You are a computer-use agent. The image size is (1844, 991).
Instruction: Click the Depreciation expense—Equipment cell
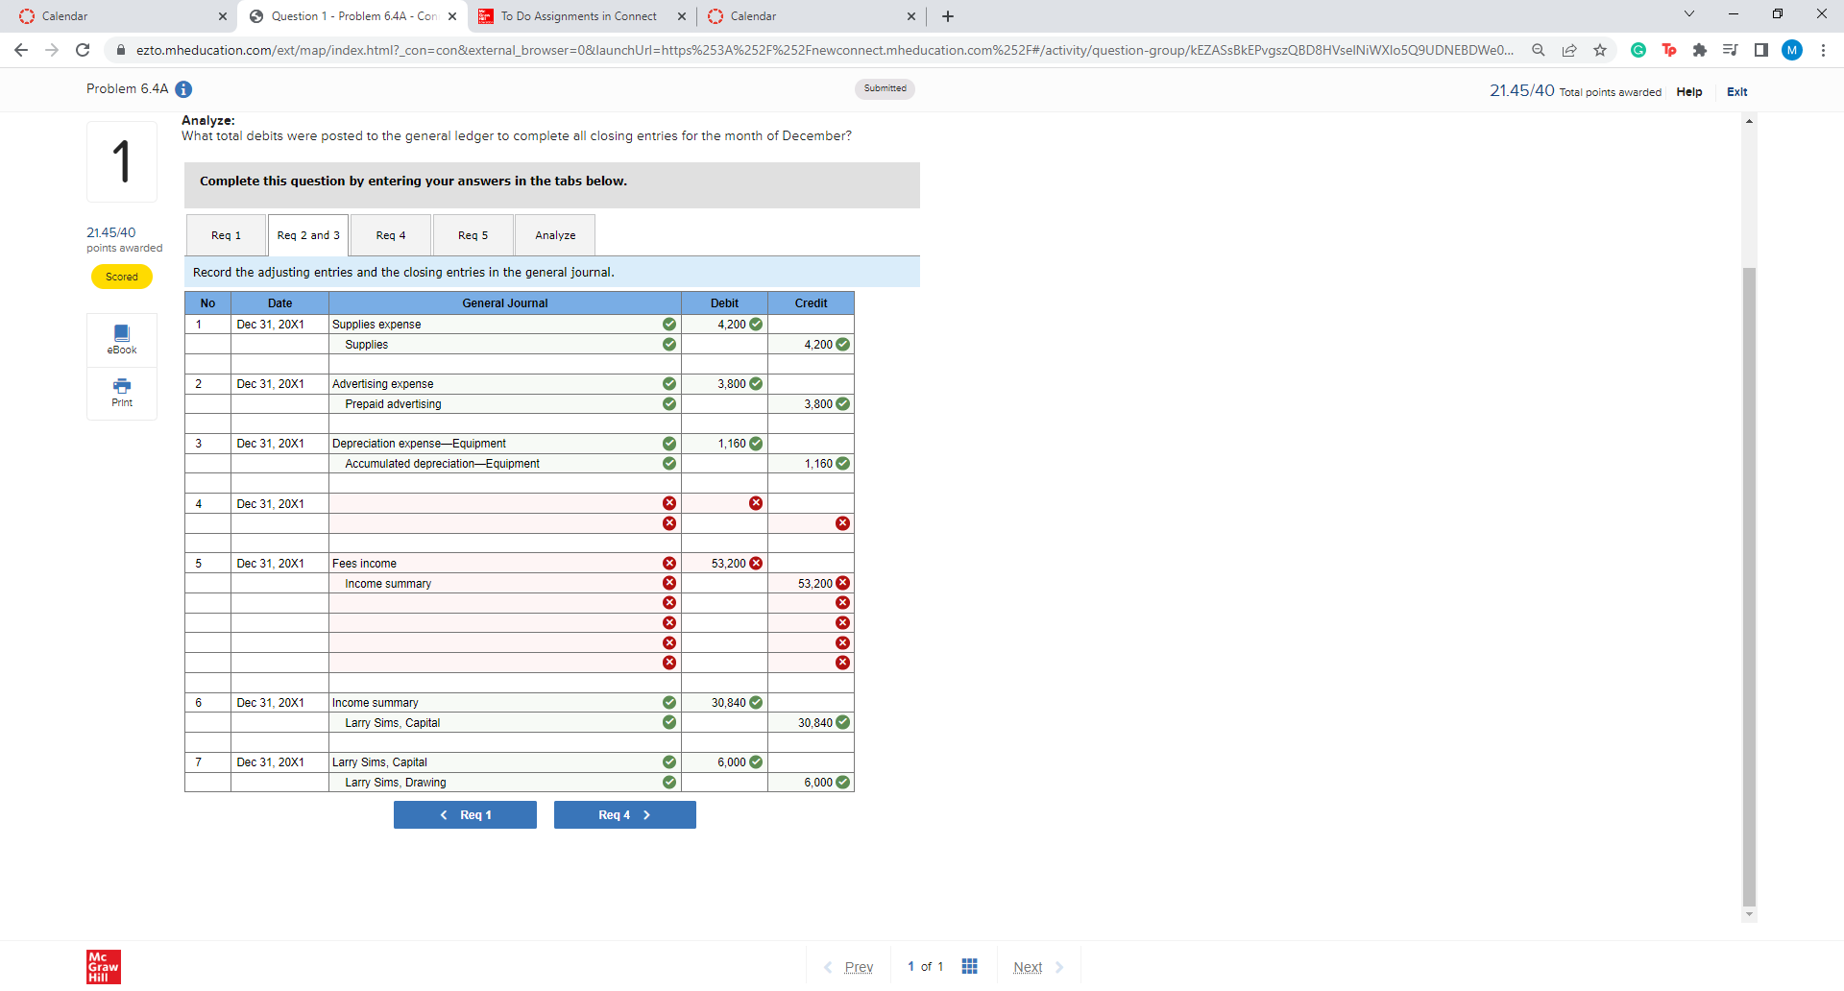[x=505, y=444]
